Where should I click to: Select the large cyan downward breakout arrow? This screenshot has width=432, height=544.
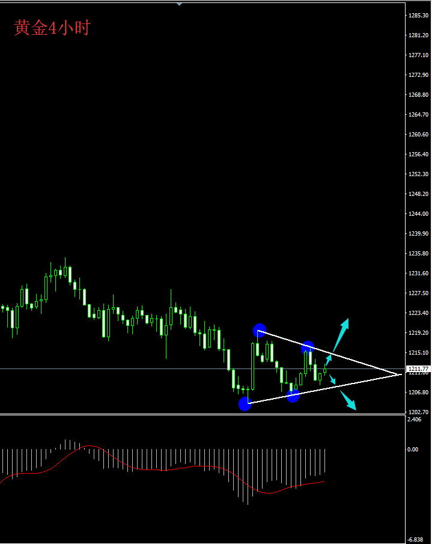348,400
